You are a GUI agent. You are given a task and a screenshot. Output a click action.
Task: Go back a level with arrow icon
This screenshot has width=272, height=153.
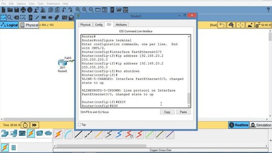tap(222, 25)
